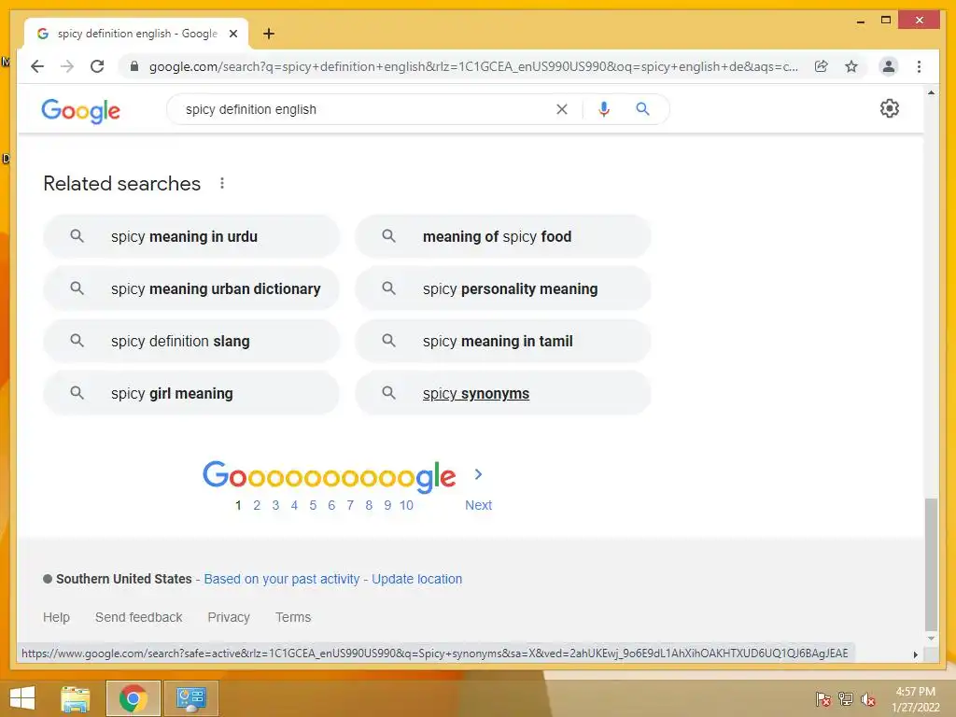Click the muted volume tray icon
This screenshot has width=956, height=717.
pyautogui.click(x=868, y=699)
